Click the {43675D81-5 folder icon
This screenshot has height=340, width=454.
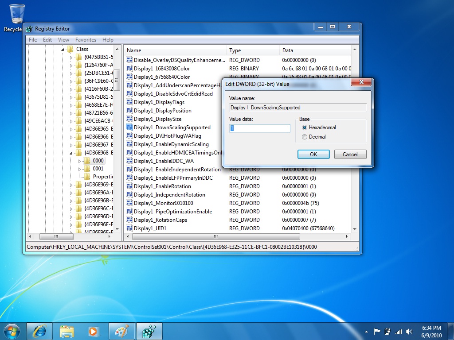click(x=78, y=97)
